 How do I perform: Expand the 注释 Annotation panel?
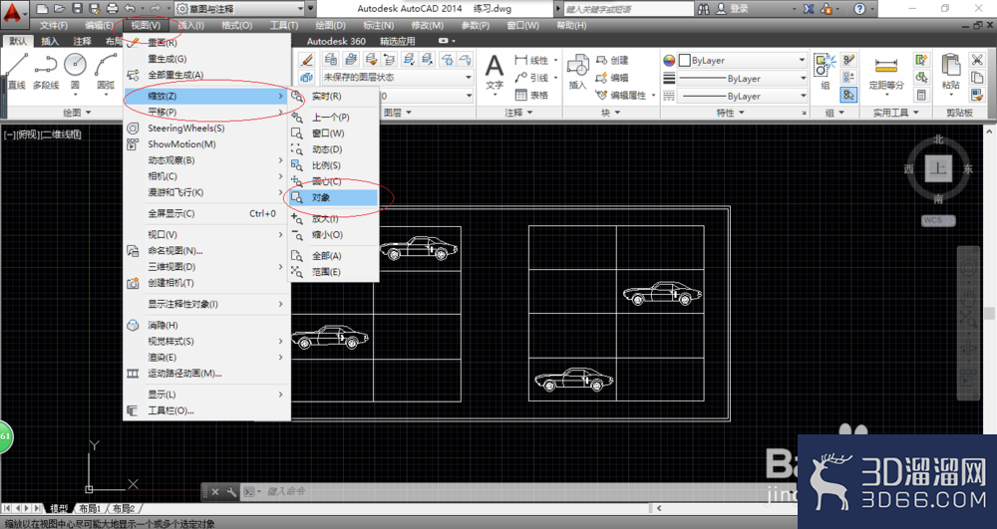[x=518, y=113]
